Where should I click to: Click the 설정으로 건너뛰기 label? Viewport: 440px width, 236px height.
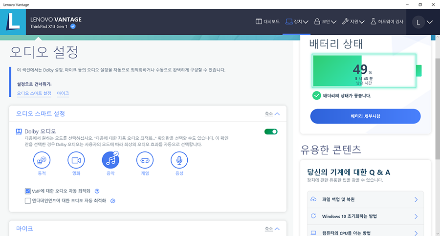pos(34,84)
